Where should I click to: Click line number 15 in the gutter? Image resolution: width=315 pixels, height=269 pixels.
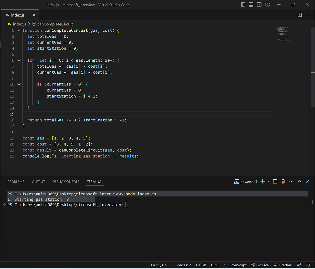point(12,114)
